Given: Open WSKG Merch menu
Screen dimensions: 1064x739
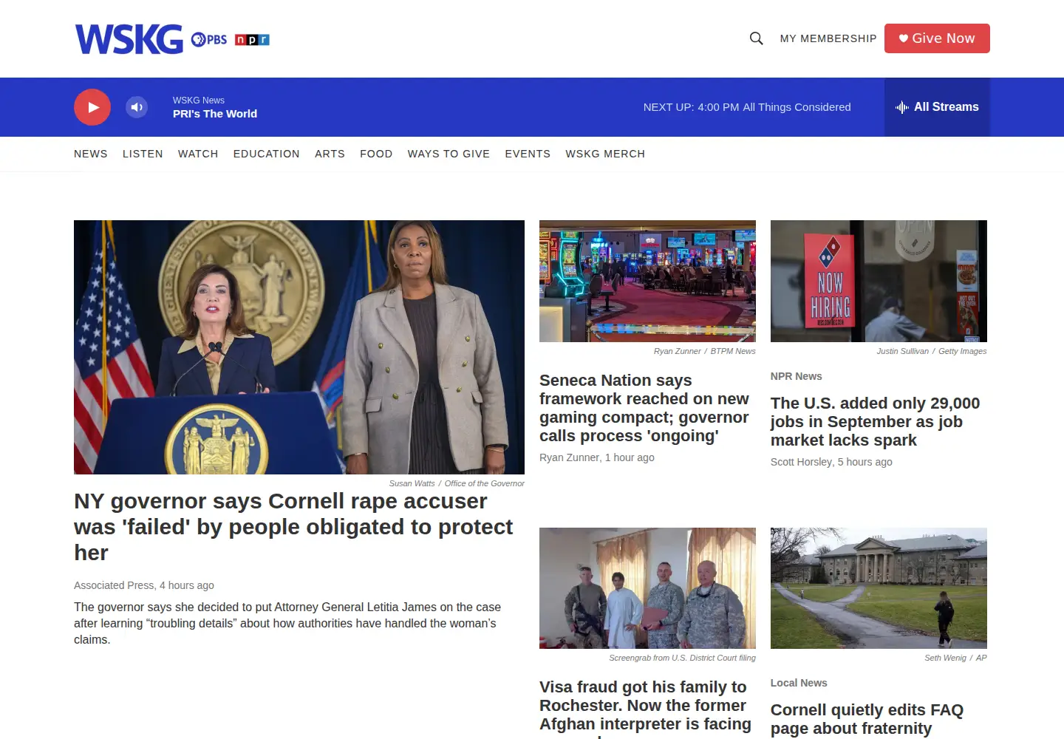Looking at the screenshot, I should tap(605, 154).
